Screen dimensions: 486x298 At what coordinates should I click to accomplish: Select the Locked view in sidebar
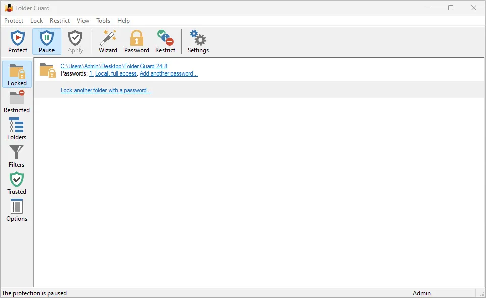click(17, 74)
